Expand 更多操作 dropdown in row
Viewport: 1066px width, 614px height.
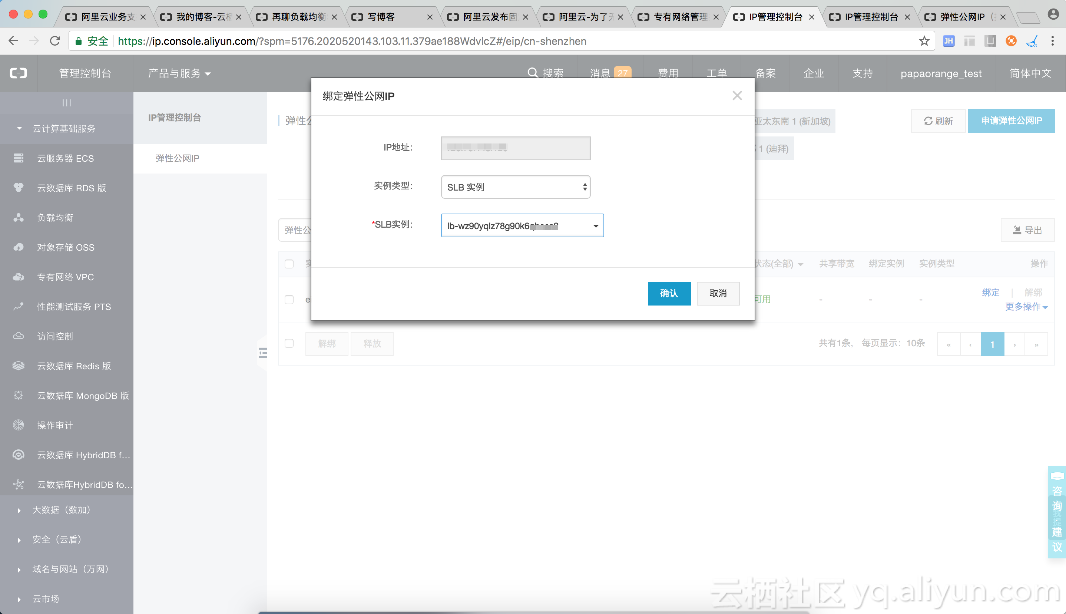1026,307
